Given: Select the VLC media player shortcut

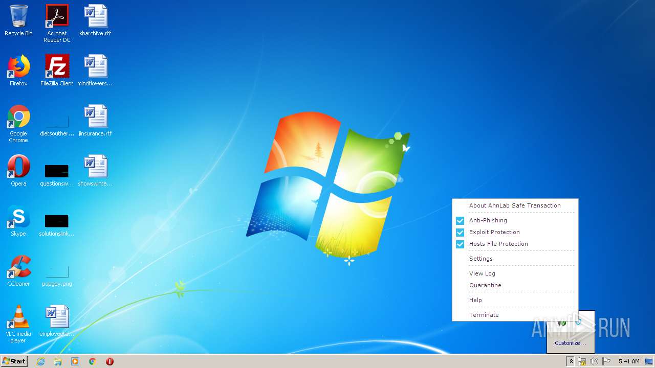Looking at the screenshot, I should [18, 324].
